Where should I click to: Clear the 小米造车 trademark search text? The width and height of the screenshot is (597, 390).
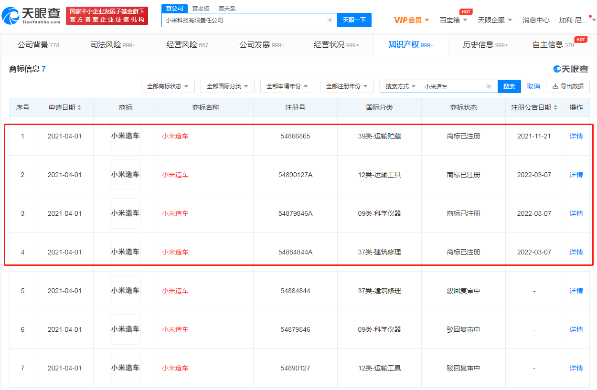pos(489,86)
